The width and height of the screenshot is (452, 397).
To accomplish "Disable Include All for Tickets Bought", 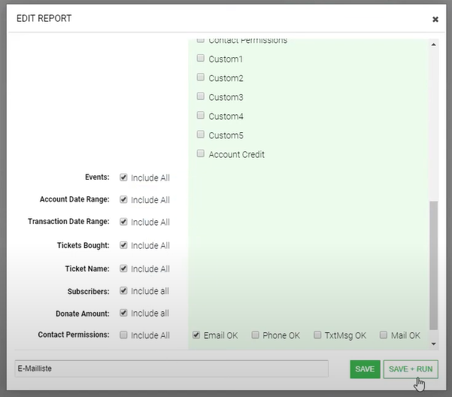I will (123, 245).
